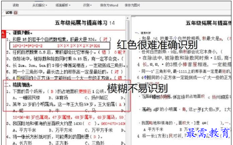The height and width of the screenshot is (145, 233).
Task: Select the heading 一、谨慎判断。 in the left pane
Action: pyautogui.click(x=19, y=33)
